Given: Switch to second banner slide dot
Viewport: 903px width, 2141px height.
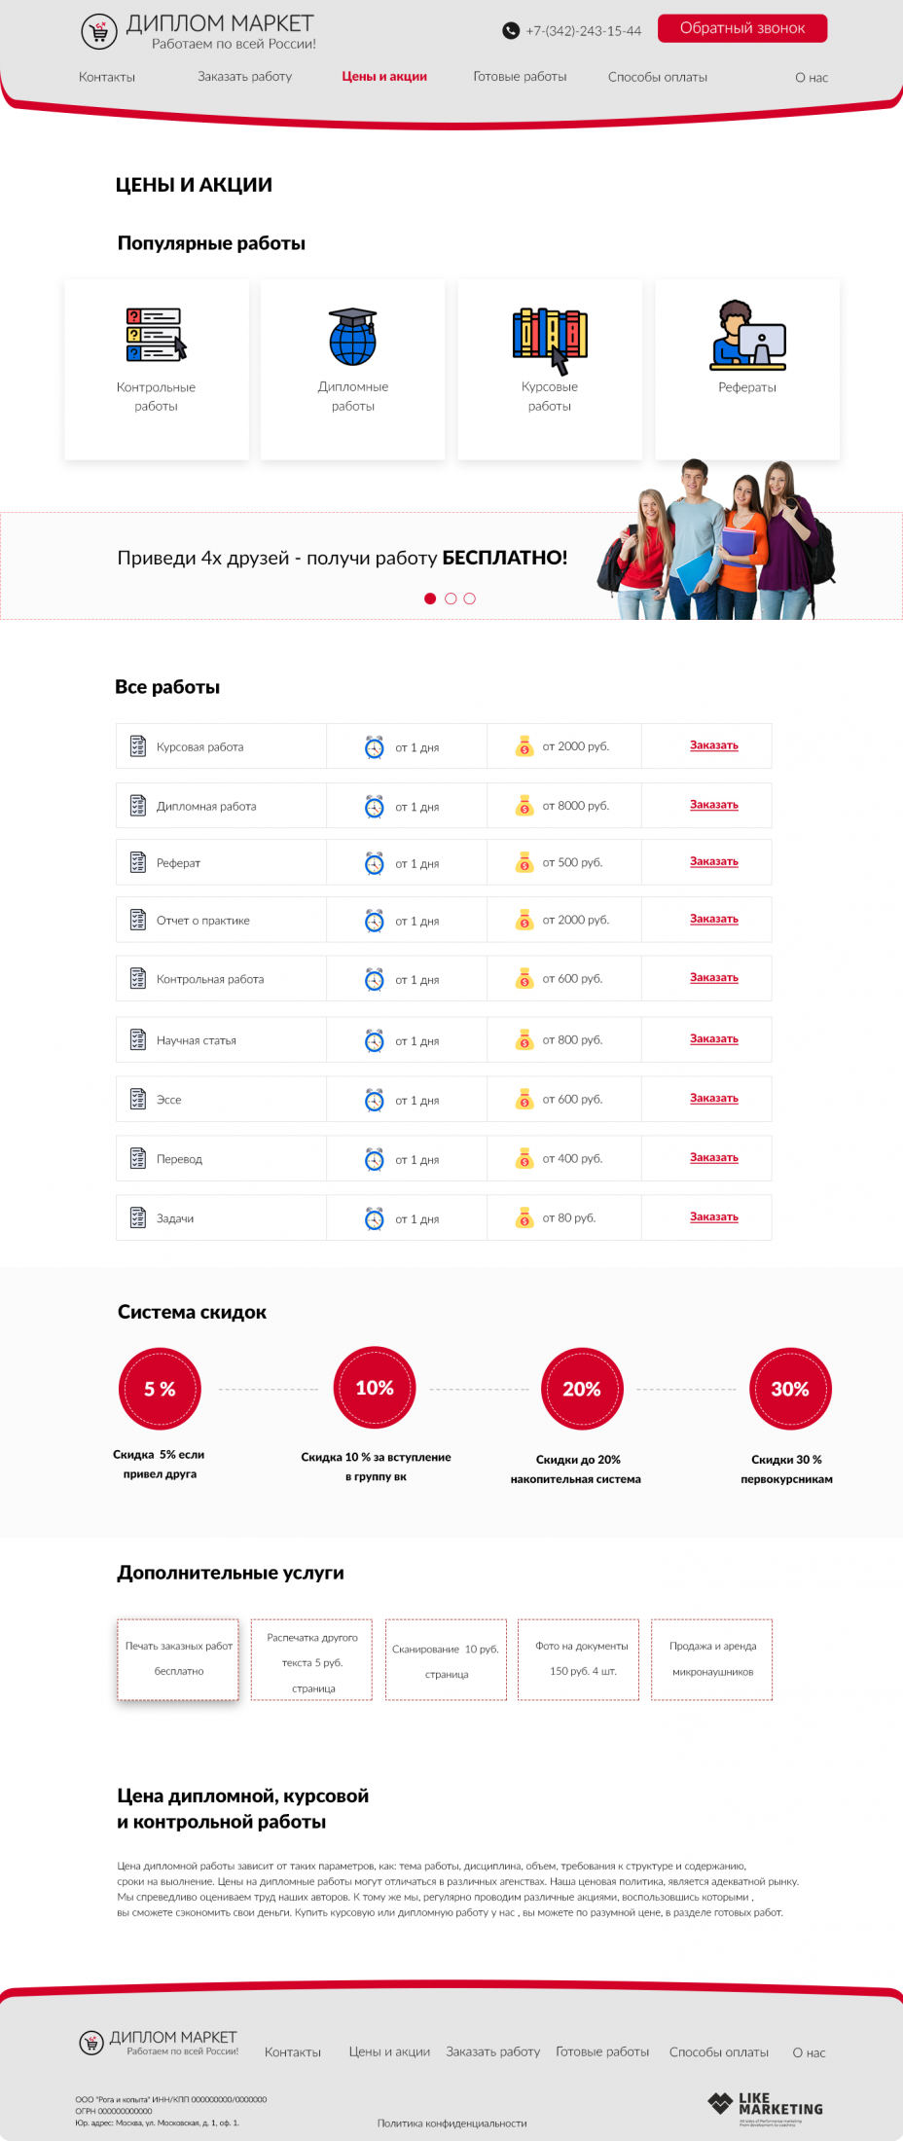Looking at the screenshot, I should point(451,599).
